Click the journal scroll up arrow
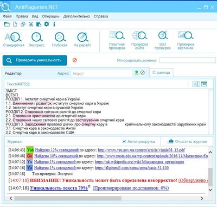217x207 pixels. tap(210, 153)
